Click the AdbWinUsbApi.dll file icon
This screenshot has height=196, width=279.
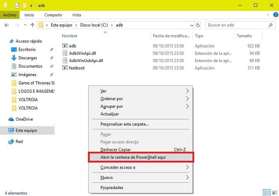point(65,60)
